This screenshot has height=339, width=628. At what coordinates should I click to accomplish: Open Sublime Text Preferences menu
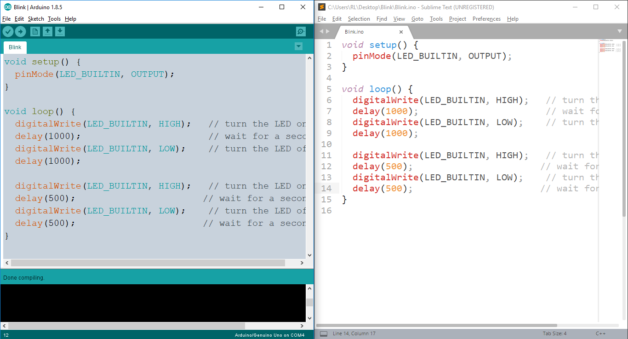tap(486, 19)
